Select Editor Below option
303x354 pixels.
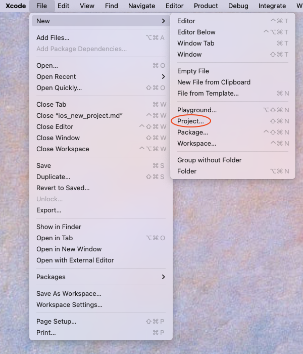196,32
